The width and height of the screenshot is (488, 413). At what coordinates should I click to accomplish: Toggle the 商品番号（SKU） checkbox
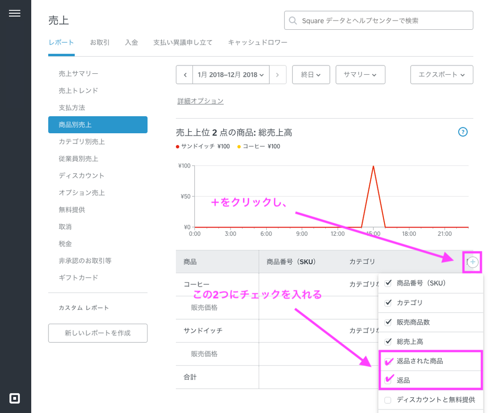(x=388, y=283)
